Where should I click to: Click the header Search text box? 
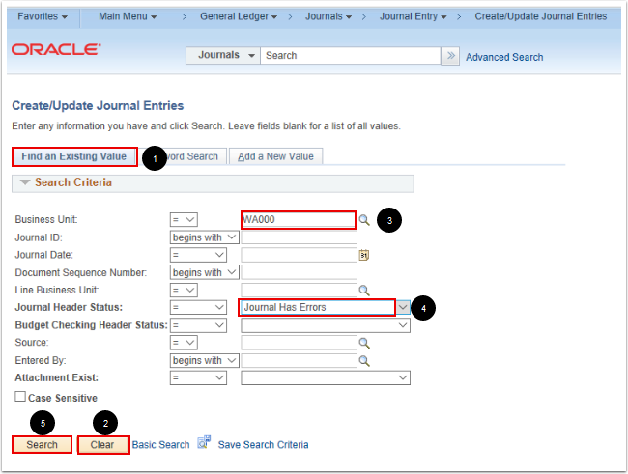(x=351, y=56)
